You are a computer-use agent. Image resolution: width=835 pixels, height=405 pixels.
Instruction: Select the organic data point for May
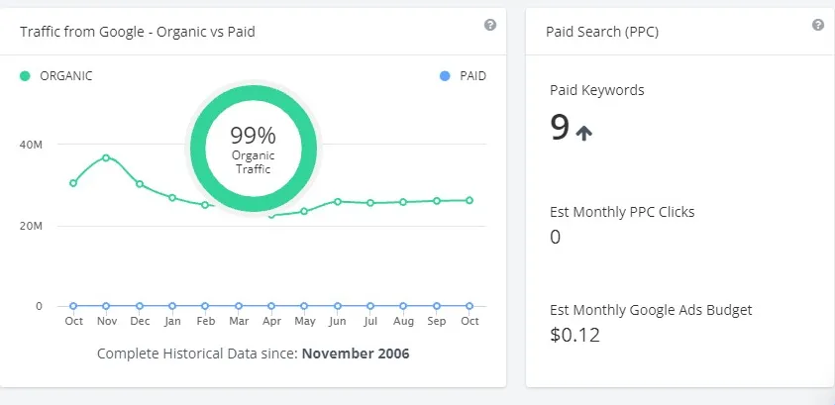(304, 211)
